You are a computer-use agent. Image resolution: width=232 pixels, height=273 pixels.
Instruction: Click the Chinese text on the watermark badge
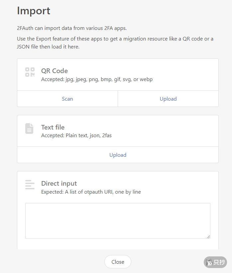click(x=219, y=262)
